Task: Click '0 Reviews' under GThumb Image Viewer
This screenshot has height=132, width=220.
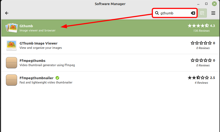Action: point(203,48)
